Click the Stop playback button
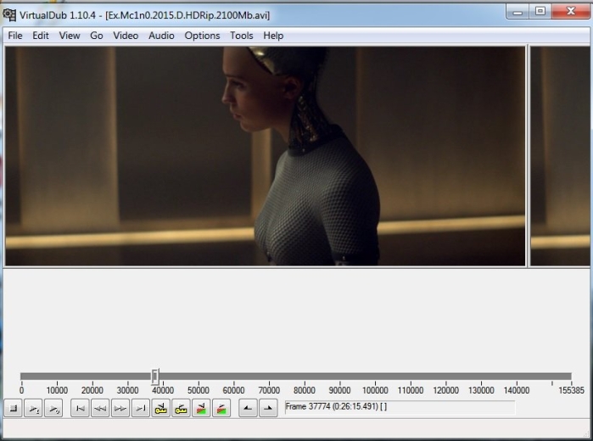 (14, 409)
